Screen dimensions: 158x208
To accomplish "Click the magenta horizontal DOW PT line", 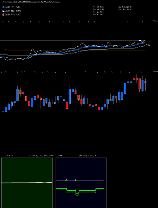I will pos(72,41).
